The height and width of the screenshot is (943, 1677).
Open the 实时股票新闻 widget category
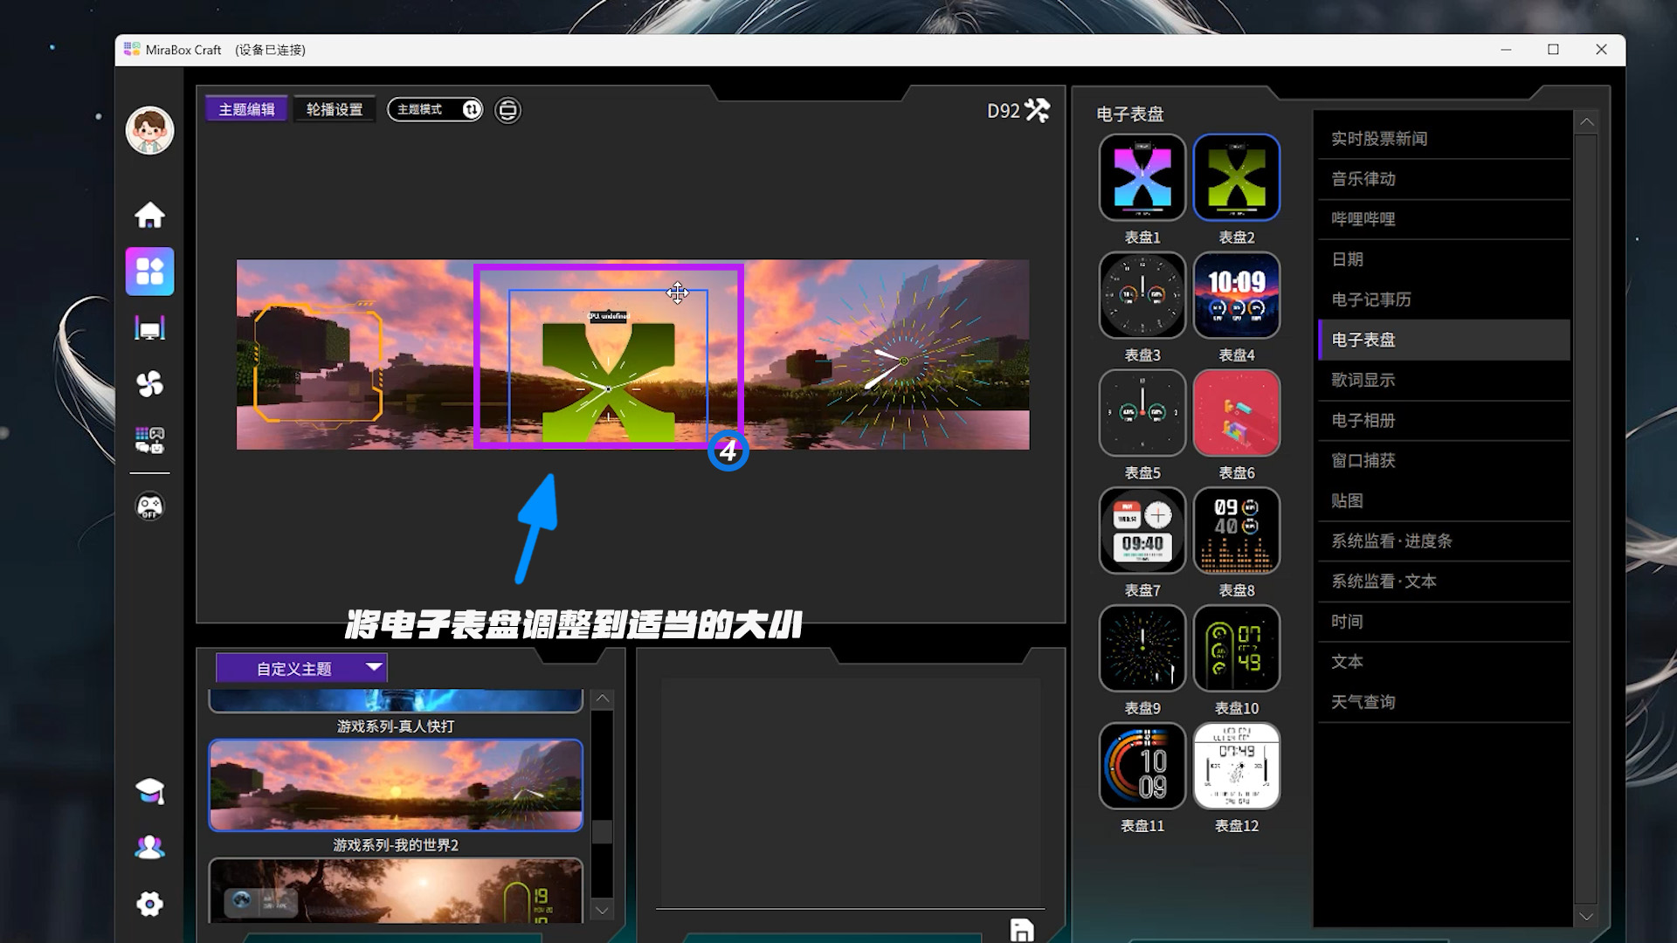tap(1444, 139)
